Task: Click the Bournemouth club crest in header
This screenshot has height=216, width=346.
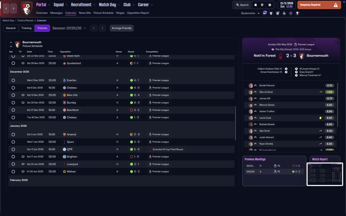Action: (27, 8)
